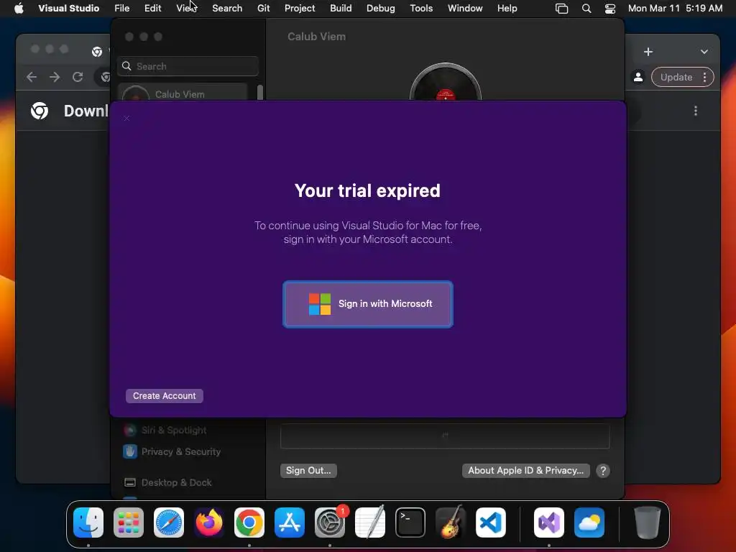Click the vinyl record profile picture

pos(446,82)
